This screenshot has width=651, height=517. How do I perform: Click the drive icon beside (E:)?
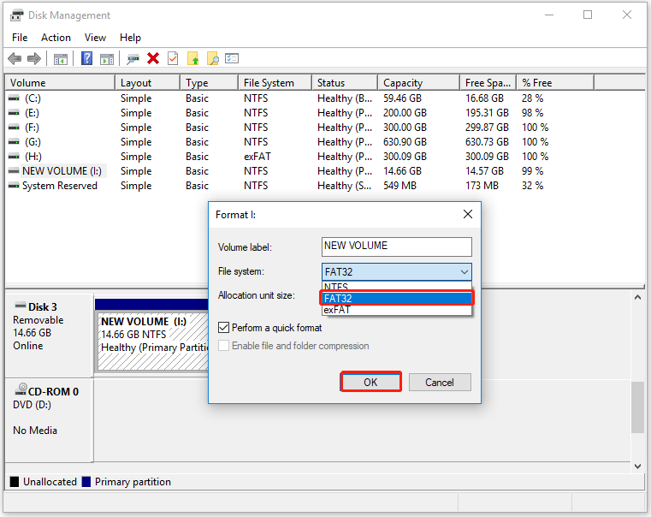pyautogui.click(x=14, y=113)
